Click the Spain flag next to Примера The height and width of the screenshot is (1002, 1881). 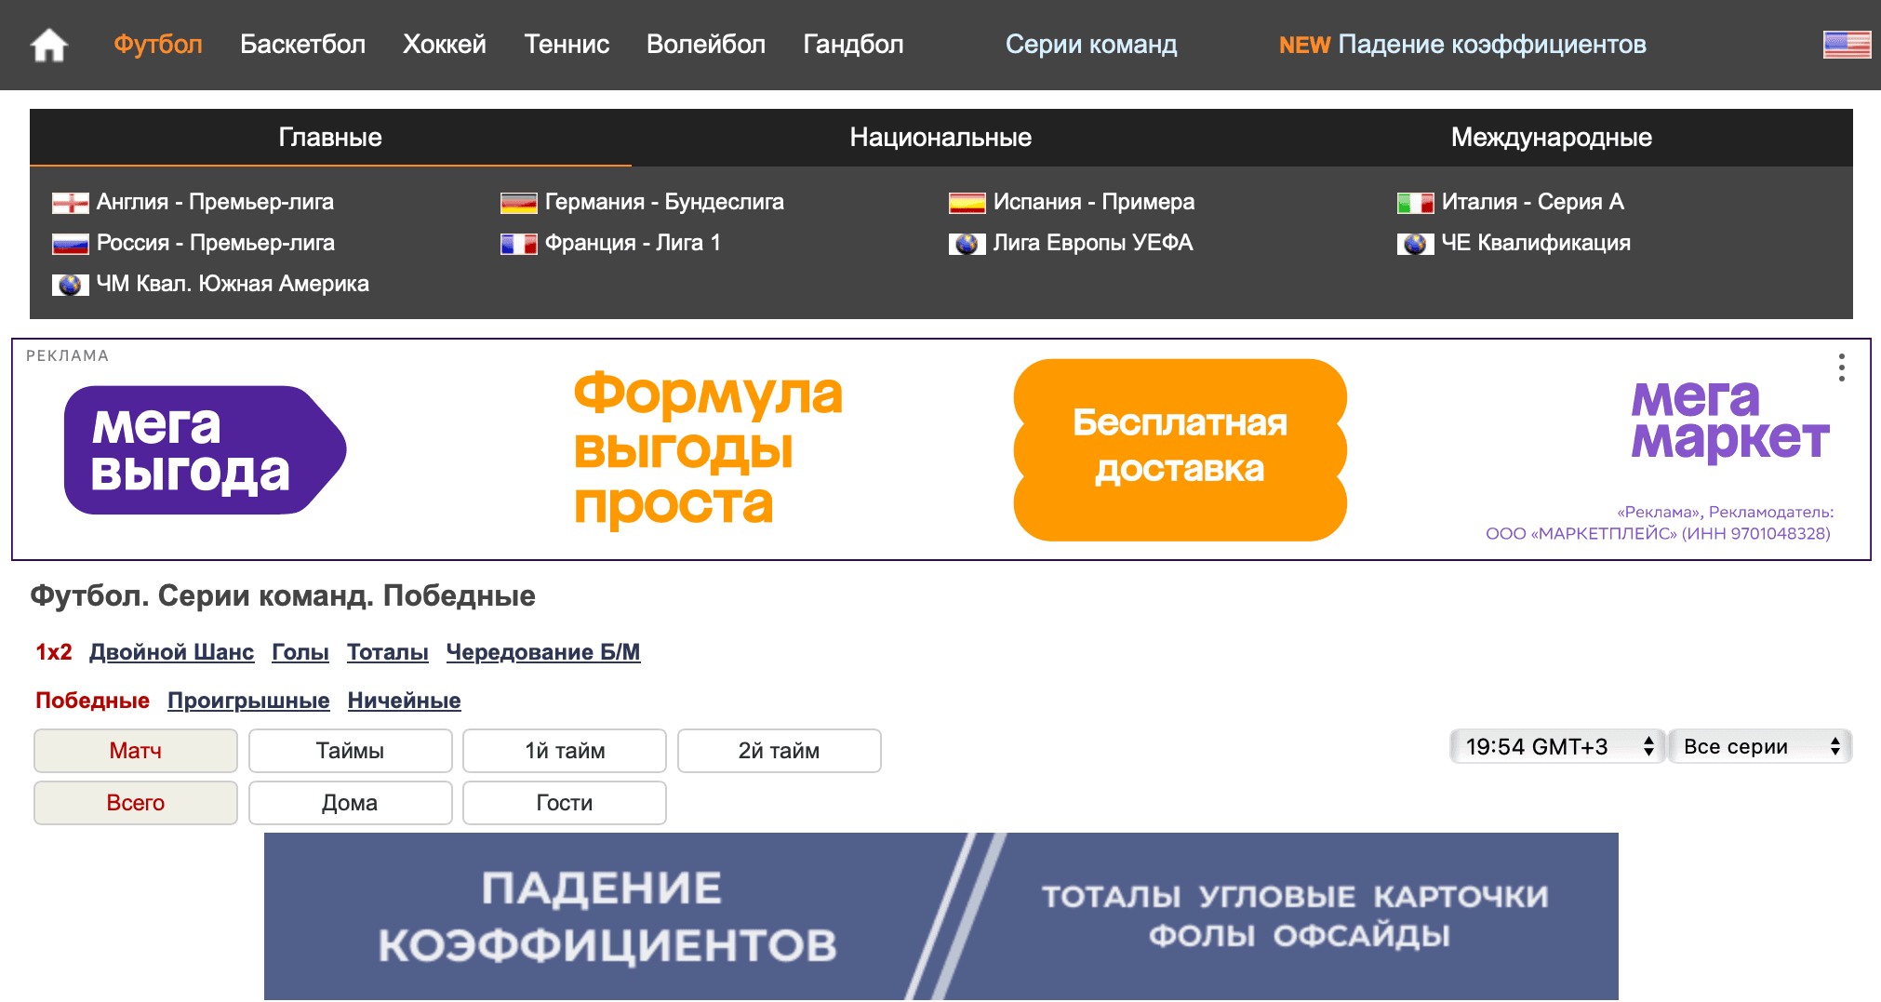point(967,203)
